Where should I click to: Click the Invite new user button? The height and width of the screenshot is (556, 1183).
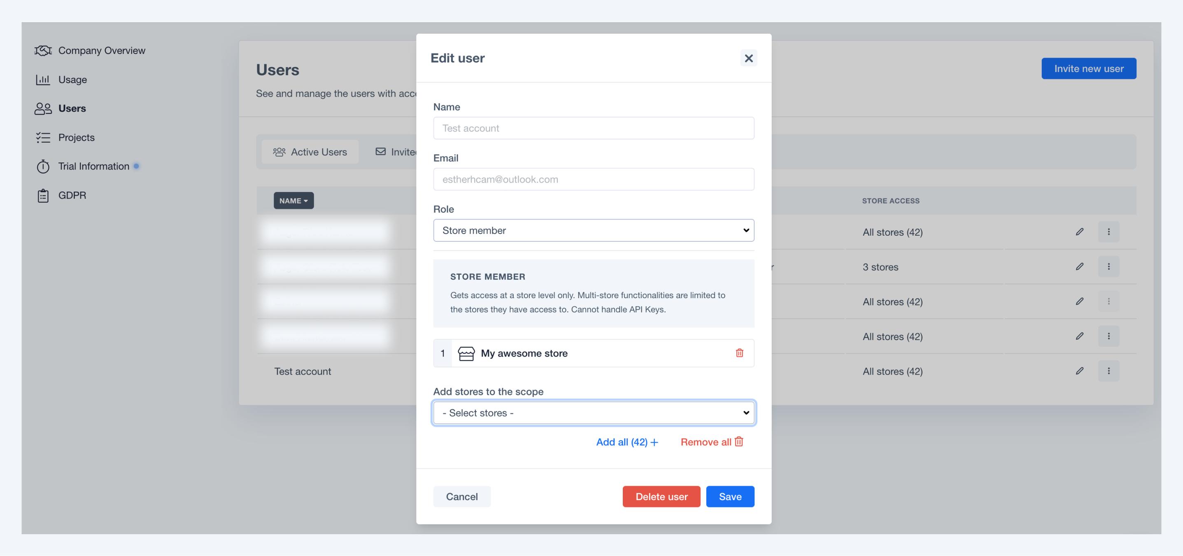1089,68
